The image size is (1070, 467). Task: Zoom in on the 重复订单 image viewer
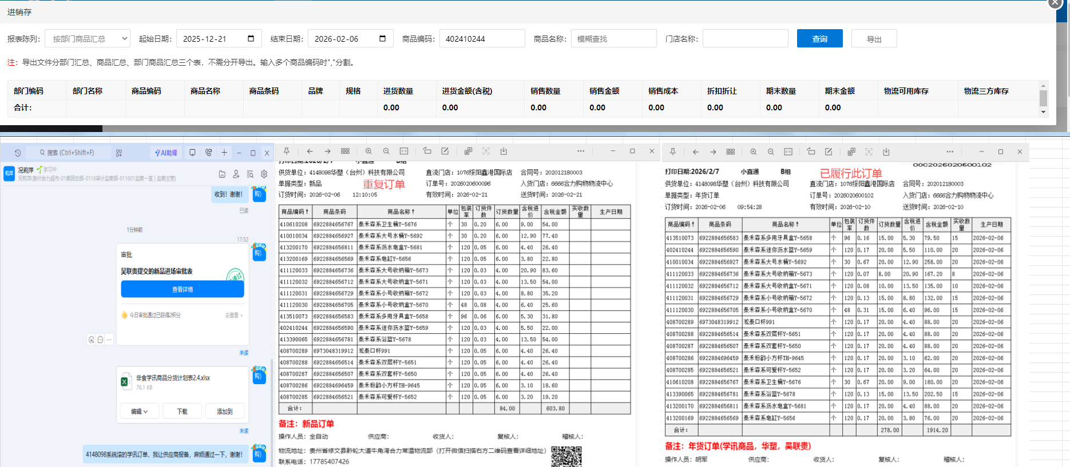click(x=368, y=151)
